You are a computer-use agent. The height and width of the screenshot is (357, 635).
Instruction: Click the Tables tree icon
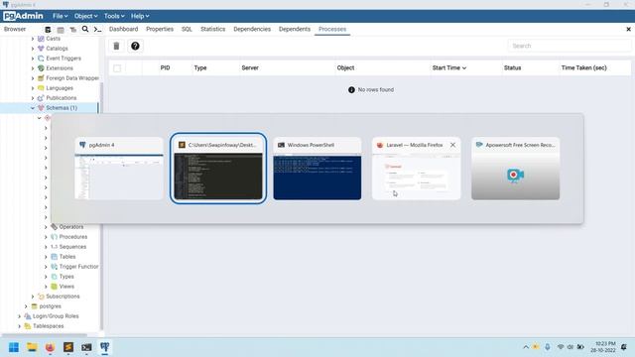pos(54,257)
